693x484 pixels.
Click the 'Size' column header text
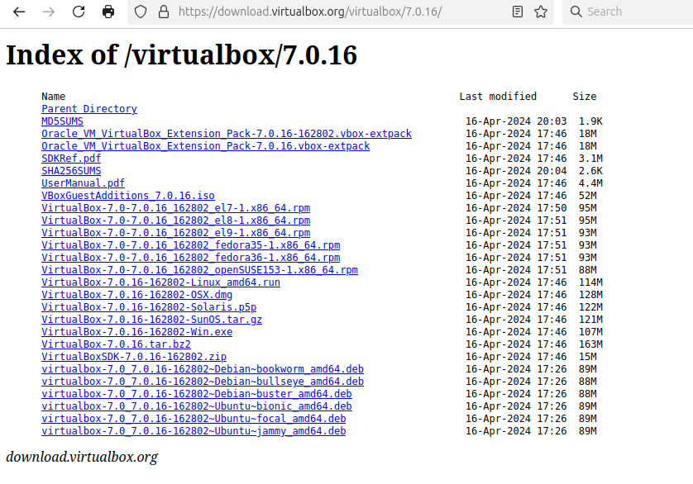pos(585,97)
